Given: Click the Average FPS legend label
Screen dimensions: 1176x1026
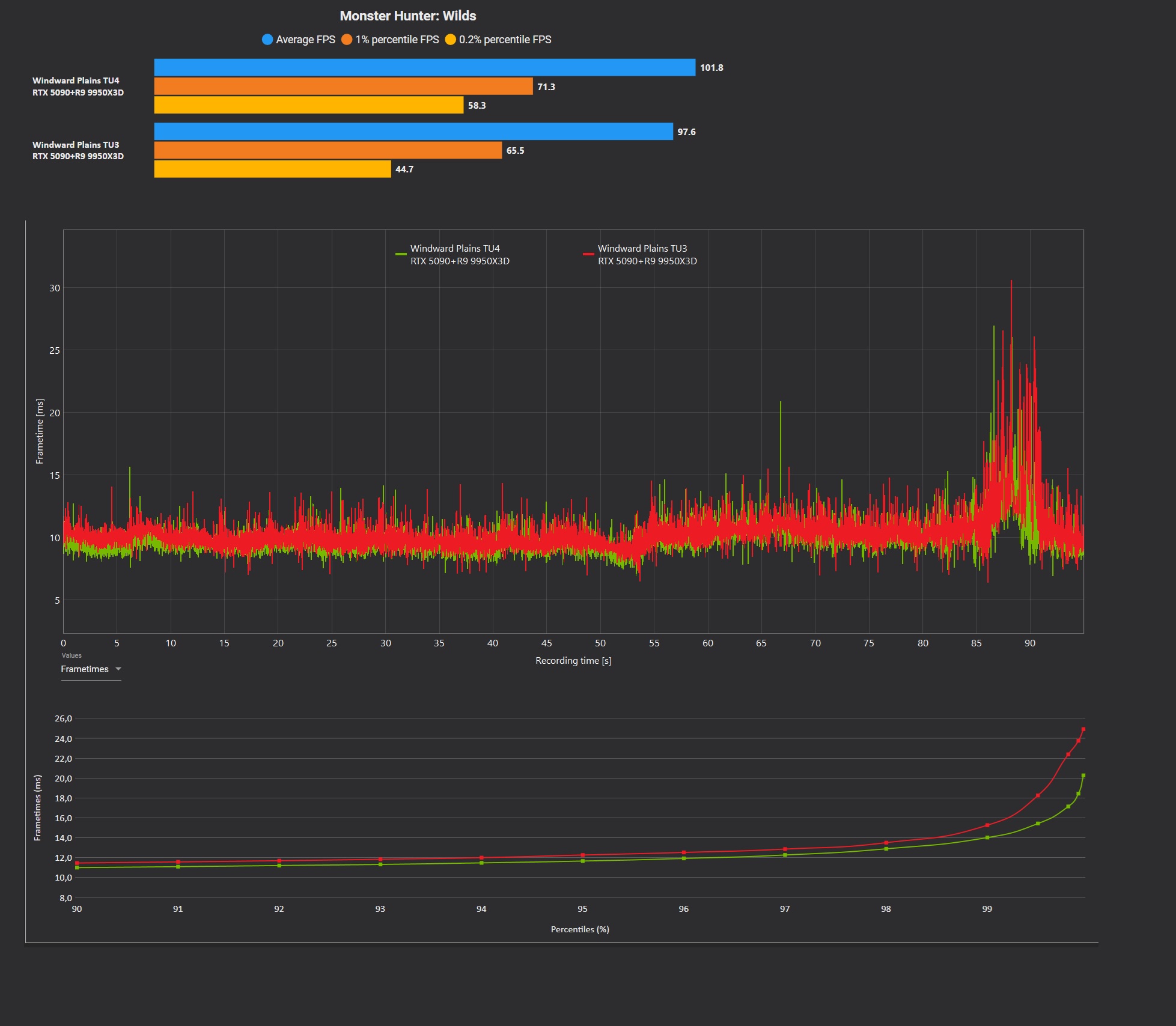Looking at the screenshot, I should point(305,40).
